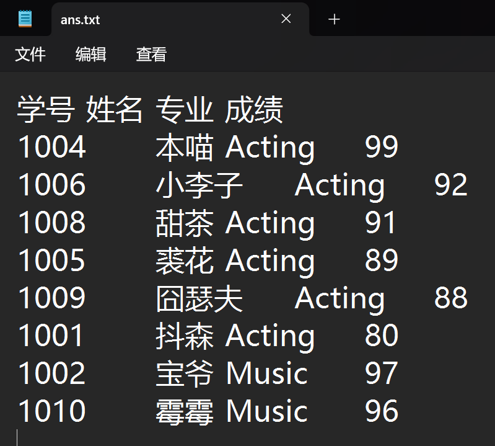Image resolution: width=495 pixels, height=446 pixels.
Task: Click the header word 姓名
Action: [114, 109]
